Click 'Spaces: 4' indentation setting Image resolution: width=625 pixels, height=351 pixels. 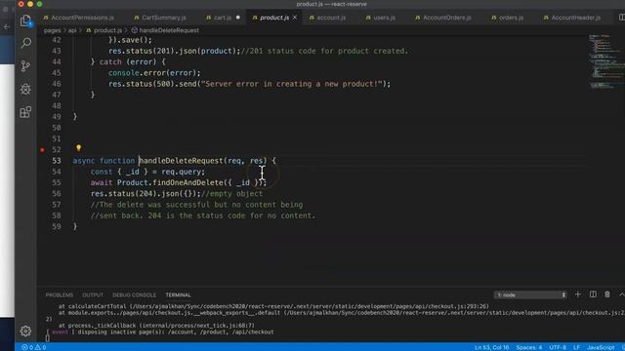[529, 347]
